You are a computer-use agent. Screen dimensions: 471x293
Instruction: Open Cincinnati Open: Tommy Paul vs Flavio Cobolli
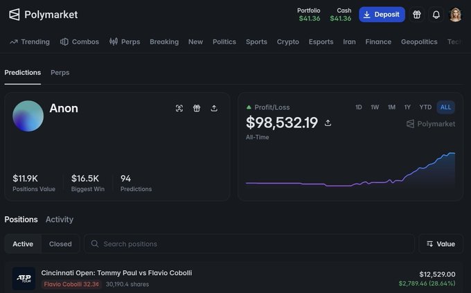[x=116, y=273]
